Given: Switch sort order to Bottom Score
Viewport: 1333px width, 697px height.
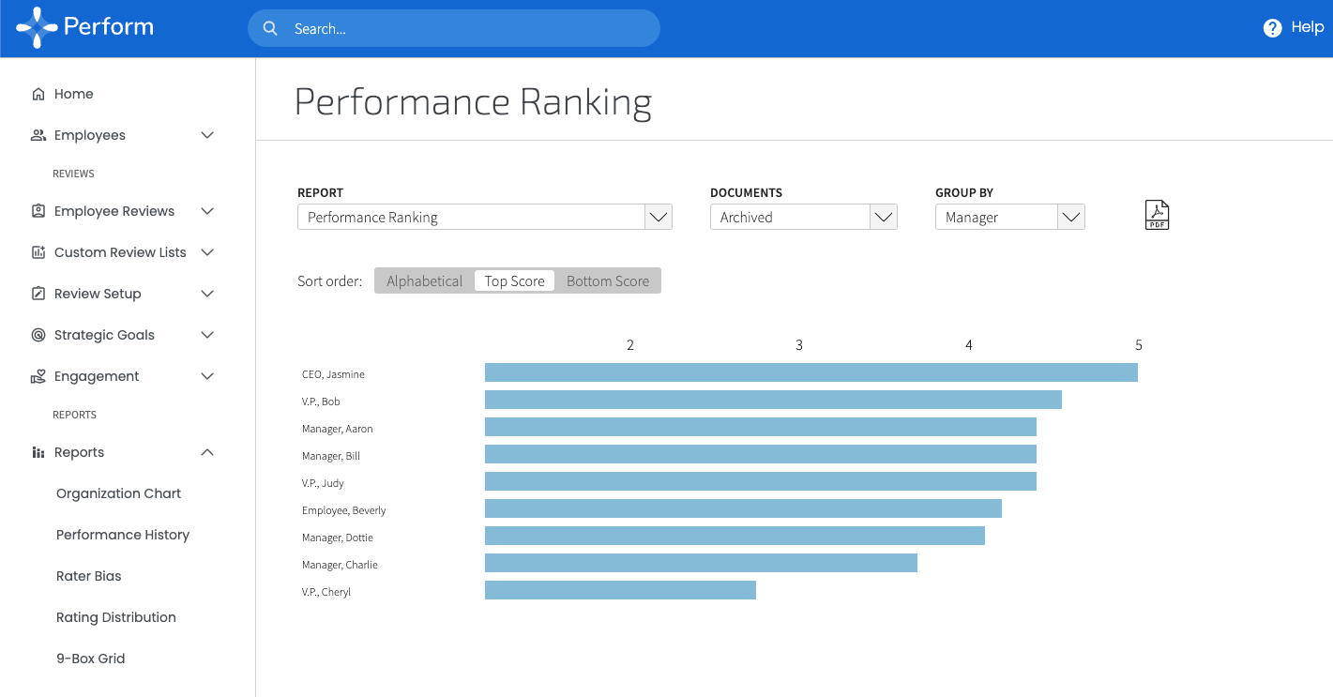Looking at the screenshot, I should 608,280.
